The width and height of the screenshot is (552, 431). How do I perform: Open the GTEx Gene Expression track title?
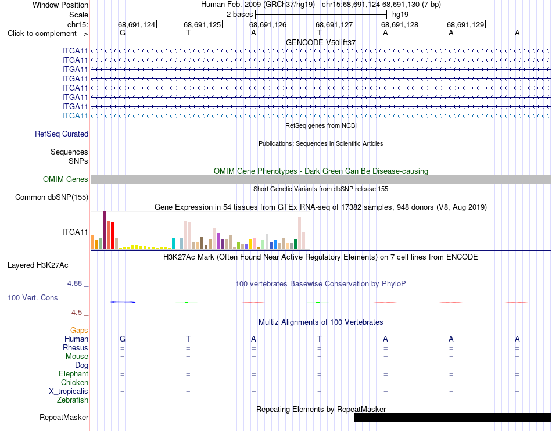point(321,207)
